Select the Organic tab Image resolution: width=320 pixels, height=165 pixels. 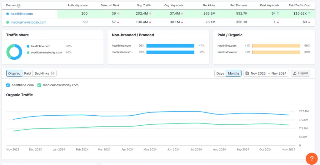click(x=14, y=73)
